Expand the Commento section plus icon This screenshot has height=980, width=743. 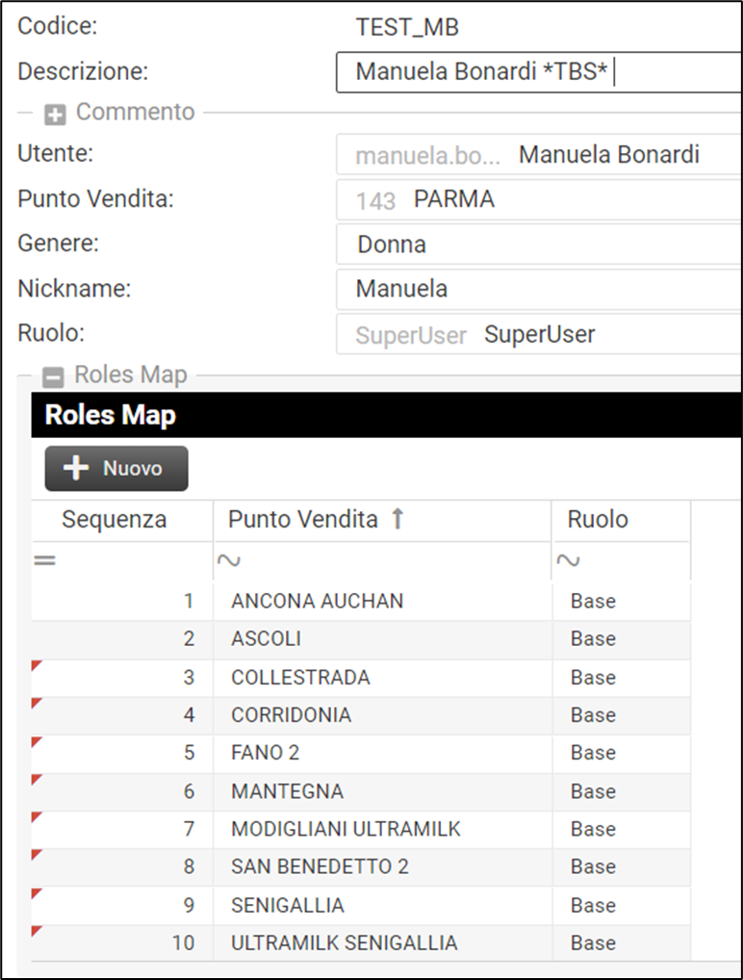[x=56, y=115]
